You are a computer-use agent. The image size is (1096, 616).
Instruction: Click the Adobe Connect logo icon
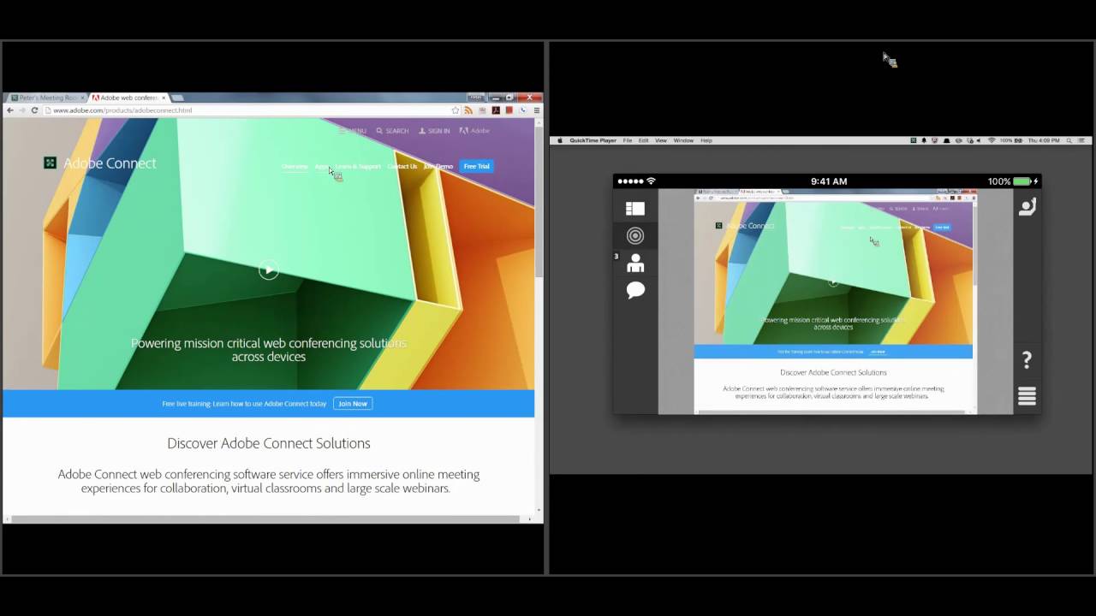[x=51, y=163]
